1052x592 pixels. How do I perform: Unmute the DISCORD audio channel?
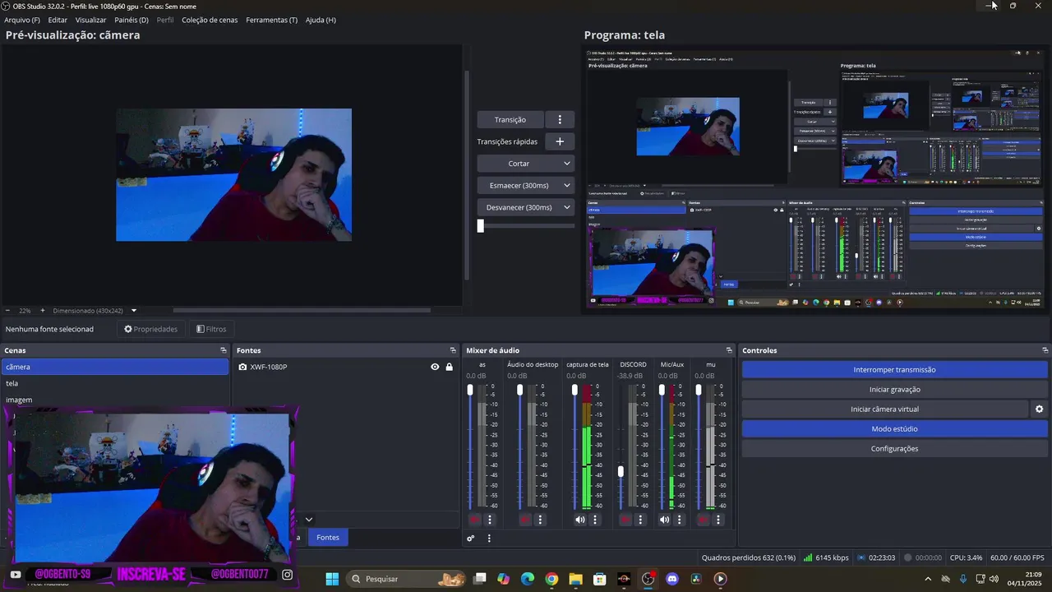pos(625,520)
